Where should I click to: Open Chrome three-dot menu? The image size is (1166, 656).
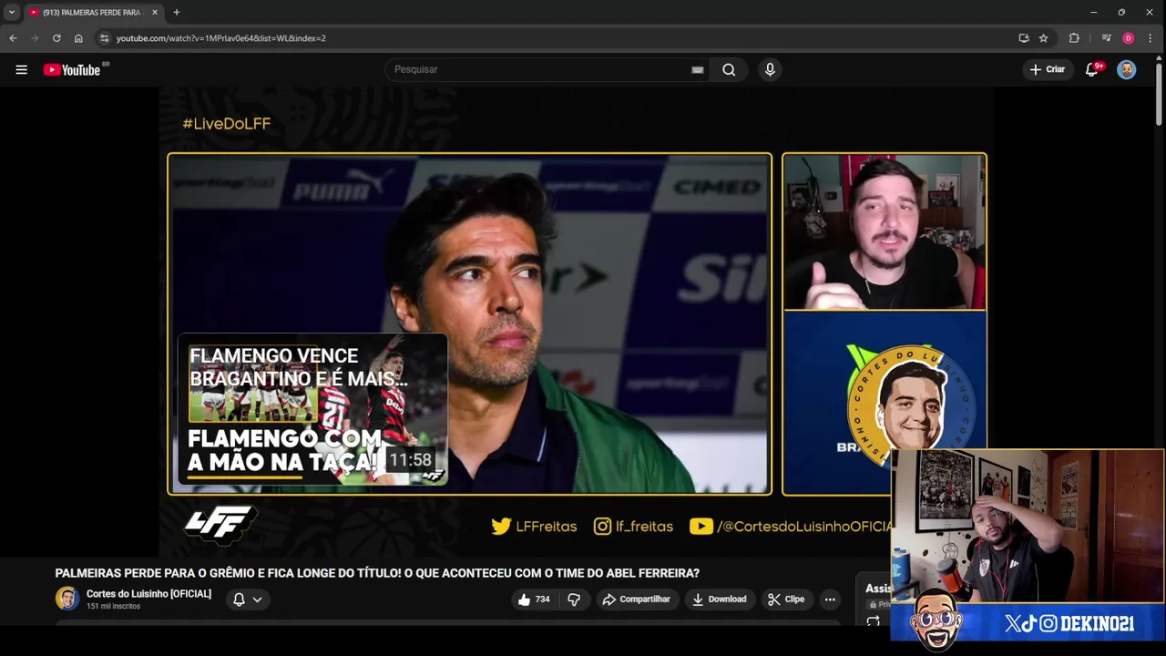(x=1151, y=38)
